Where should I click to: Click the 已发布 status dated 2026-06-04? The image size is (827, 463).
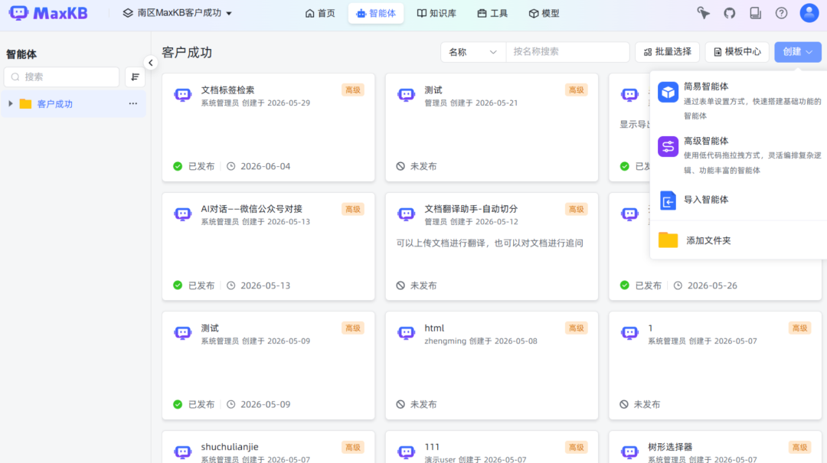pyautogui.click(x=194, y=167)
